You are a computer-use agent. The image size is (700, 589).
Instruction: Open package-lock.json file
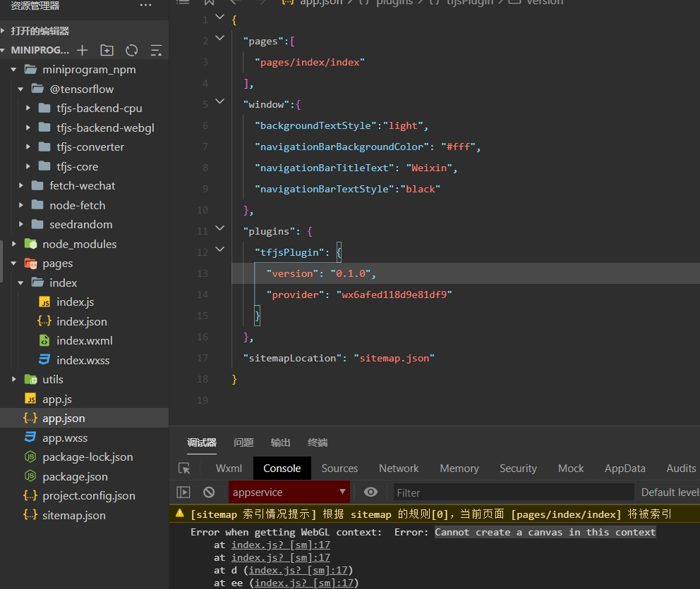click(87, 457)
